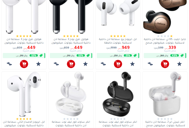Compare white Huawei FreeBuds 3 arrows icon
Viewport: 189px width, 128px height.
(x=9, y=64)
